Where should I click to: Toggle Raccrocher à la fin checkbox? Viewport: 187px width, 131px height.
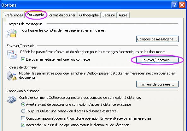(23, 125)
